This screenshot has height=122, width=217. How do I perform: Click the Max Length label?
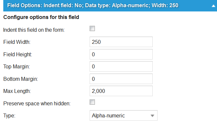tap(17, 91)
